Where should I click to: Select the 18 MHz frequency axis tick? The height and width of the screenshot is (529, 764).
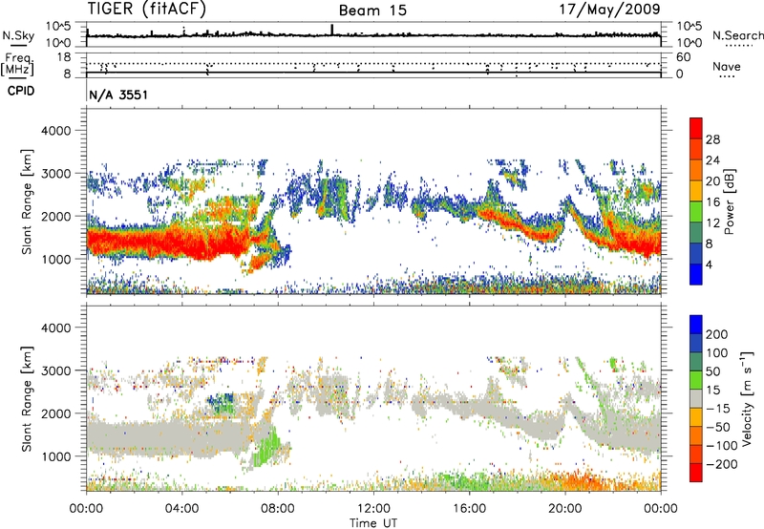64,57
